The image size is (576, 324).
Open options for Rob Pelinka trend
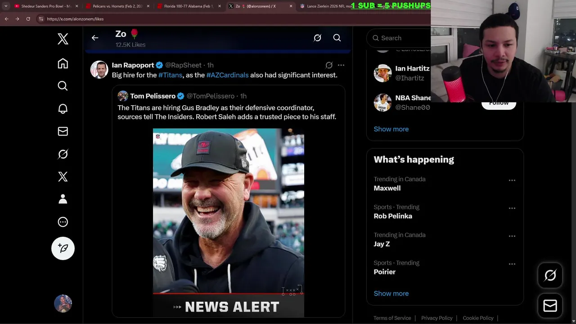512,208
